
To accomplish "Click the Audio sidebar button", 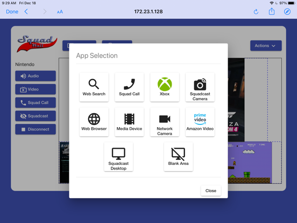I will point(36,76).
